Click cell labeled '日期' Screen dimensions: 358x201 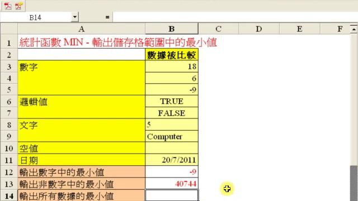click(x=81, y=160)
